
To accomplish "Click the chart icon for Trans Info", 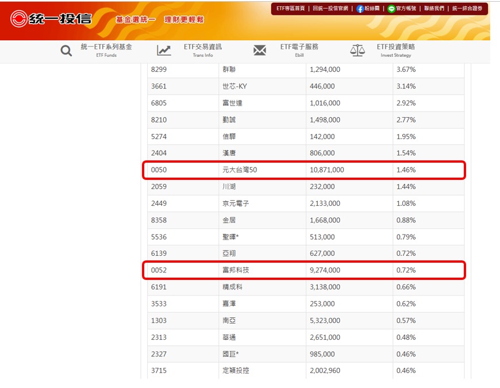I will (164, 51).
